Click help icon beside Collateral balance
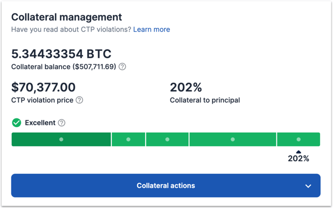This screenshot has height=208, width=333. click(x=122, y=67)
